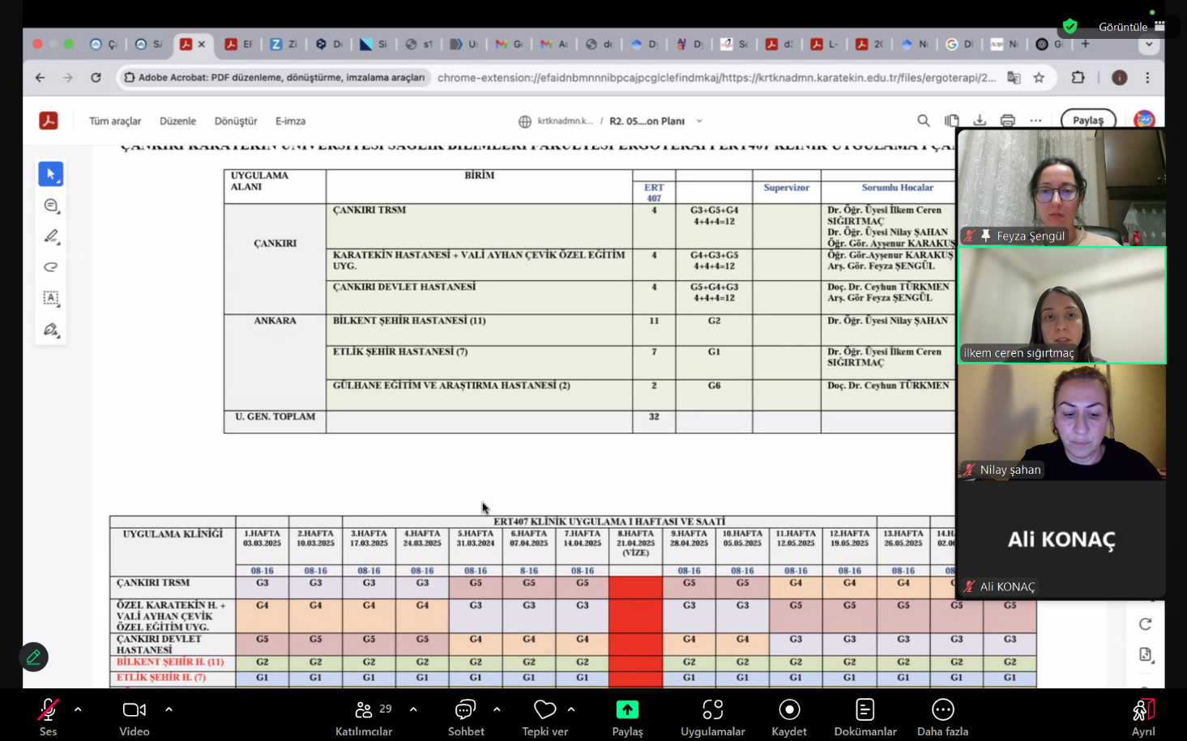Open the Düzenle menu
The width and height of the screenshot is (1187, 741).
[x=177, y=121]
